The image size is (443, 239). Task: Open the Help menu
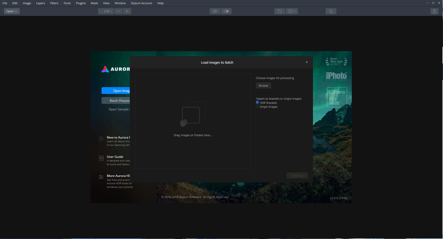160,3
